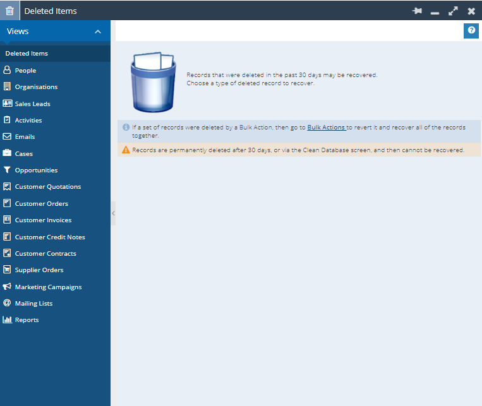Expand the window with the diagonal arrows icon

click(x=453, y=11)
